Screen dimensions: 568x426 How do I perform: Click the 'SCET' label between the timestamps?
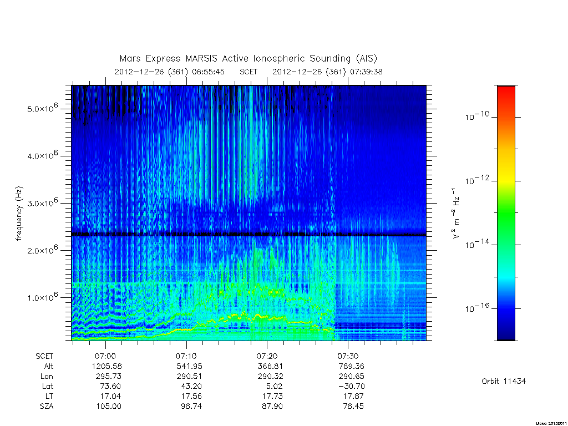(x=248, y=72)
